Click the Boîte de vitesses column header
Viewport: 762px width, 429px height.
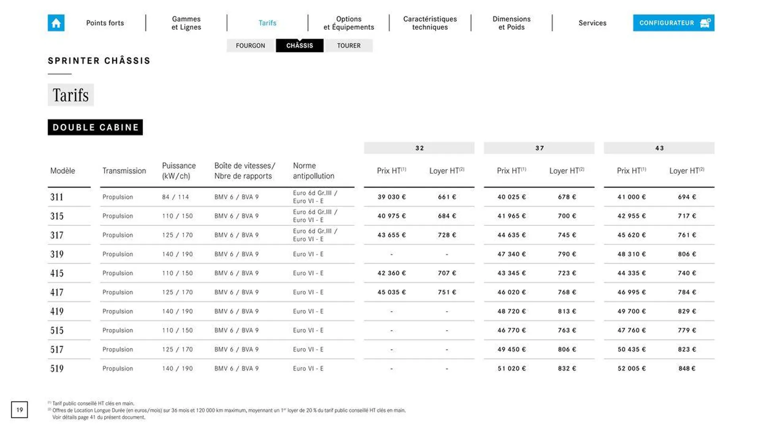pyautogui.click(x=244, y=171)
